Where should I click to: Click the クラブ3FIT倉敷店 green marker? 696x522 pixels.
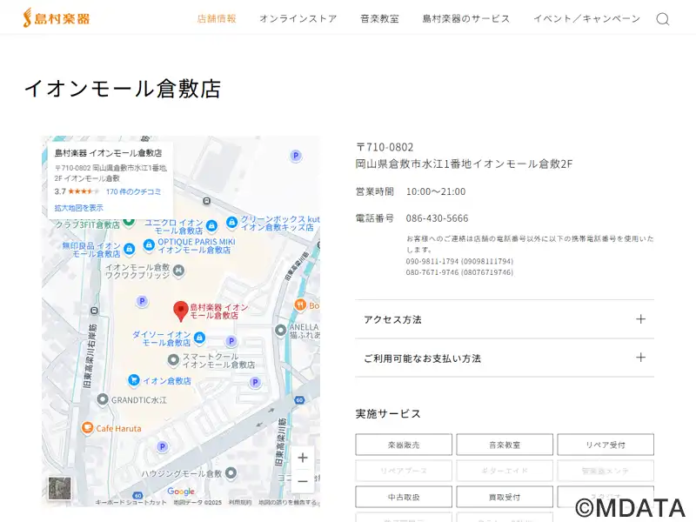[129, 221]
